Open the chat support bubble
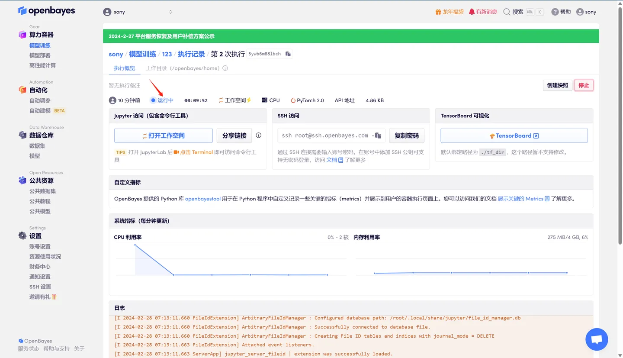Viewport: 623px width, 358px height. tap(597, 339)
